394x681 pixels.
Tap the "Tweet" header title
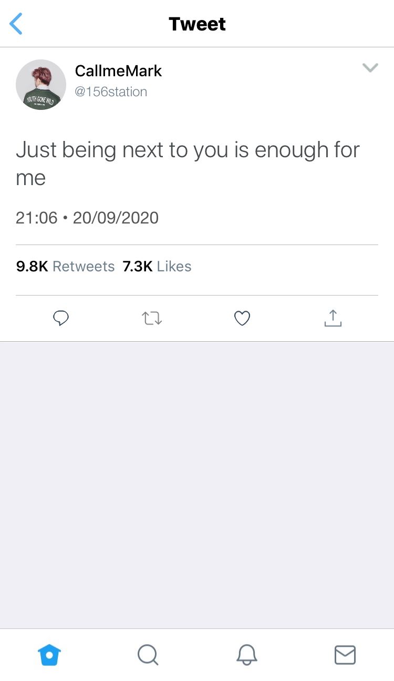coord(197,24)
